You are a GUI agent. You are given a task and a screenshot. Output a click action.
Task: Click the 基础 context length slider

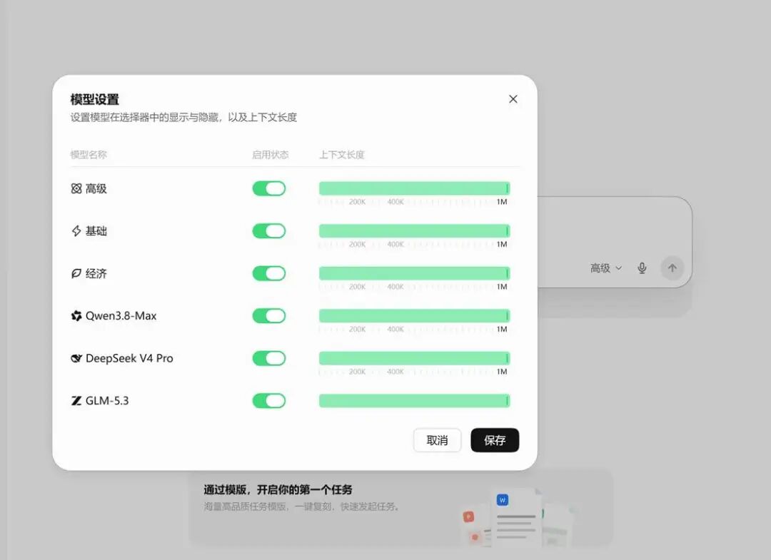click(415, 231)
